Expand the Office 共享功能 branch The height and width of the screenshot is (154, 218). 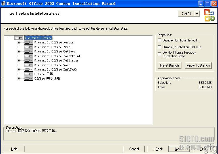point(19,78)
